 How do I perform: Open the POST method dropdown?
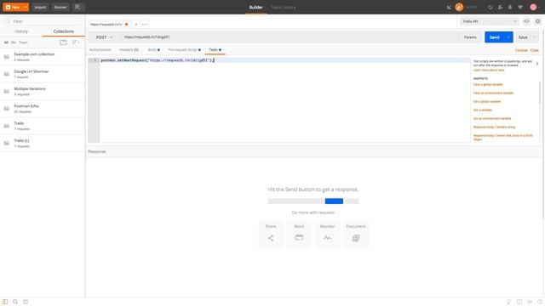click(104, 37)
